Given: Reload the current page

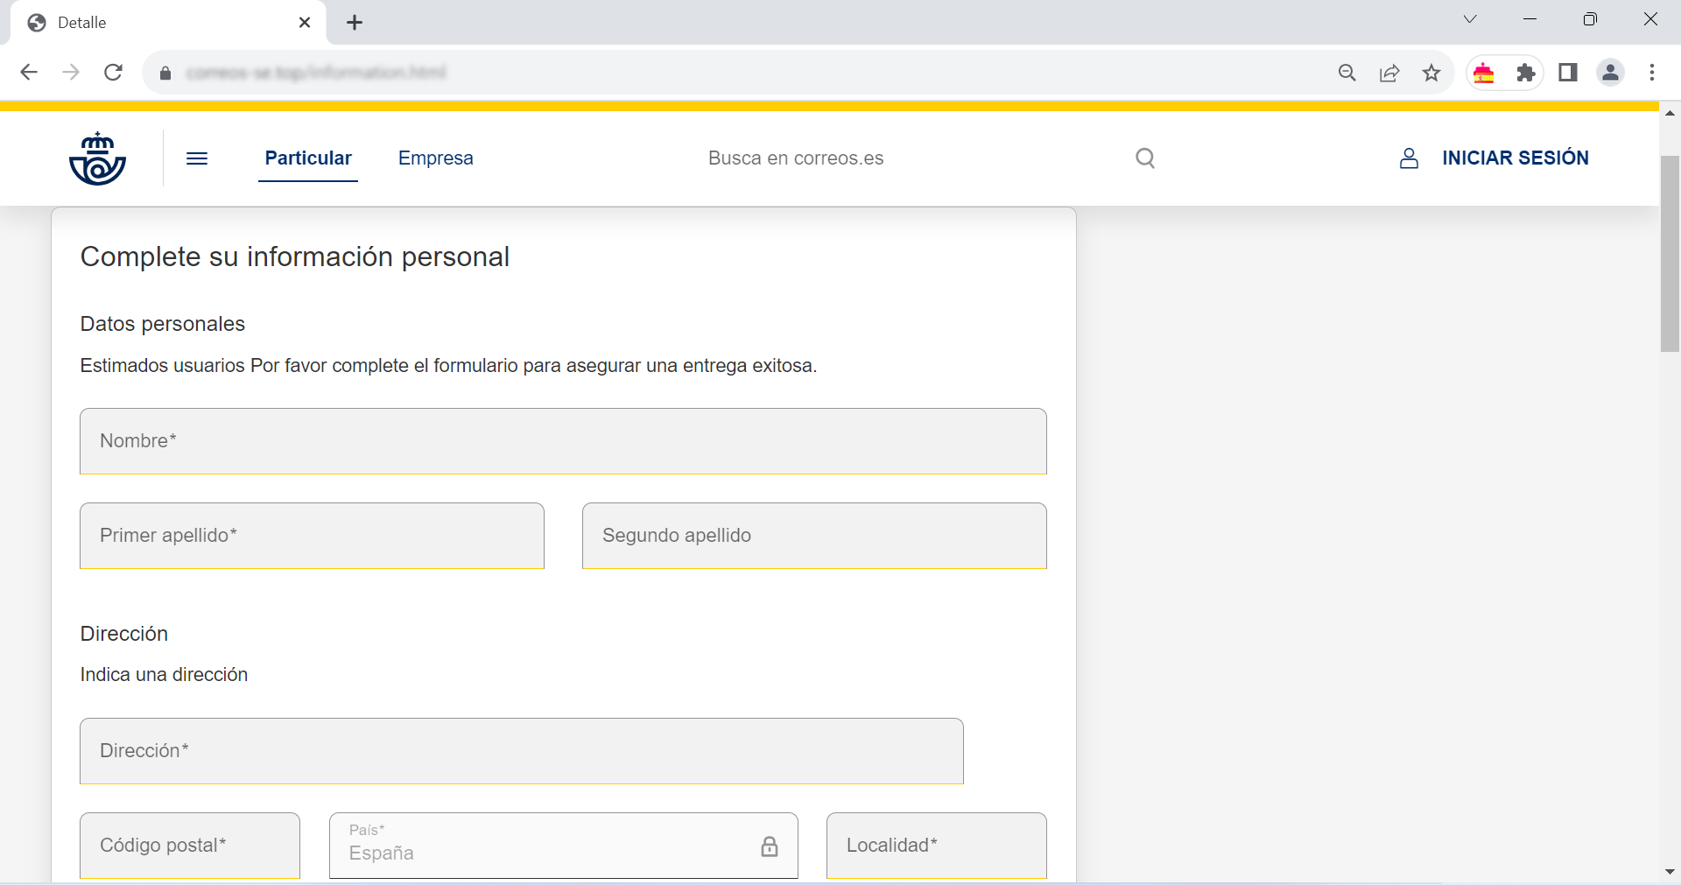Looking at the screenshot, I should [113, 73].
